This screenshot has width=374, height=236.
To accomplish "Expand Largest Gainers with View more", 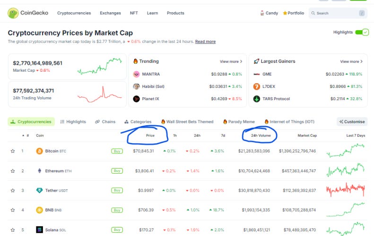I will [x=351, y=61].
